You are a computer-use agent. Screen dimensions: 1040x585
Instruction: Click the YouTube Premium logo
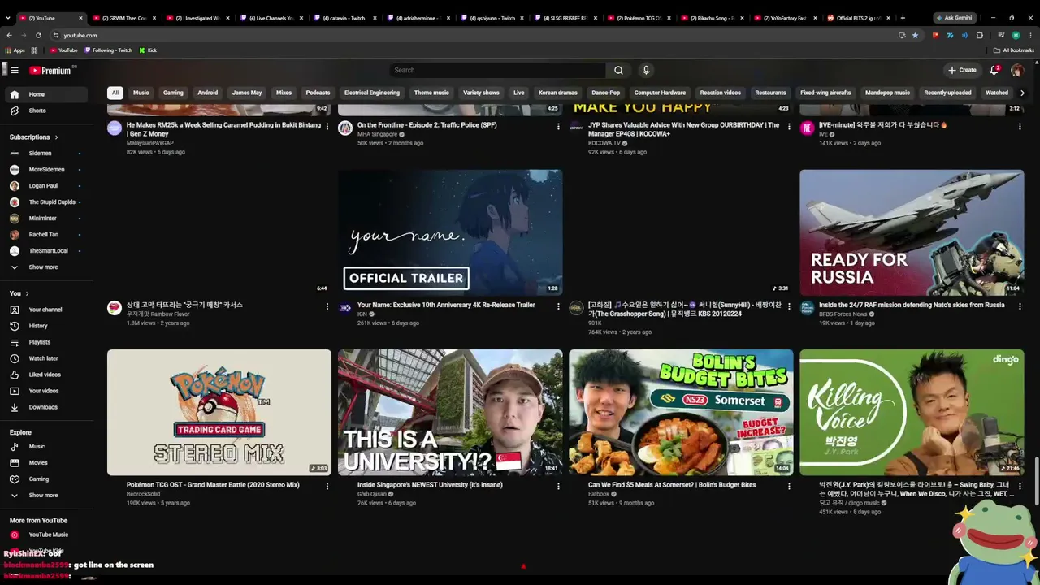[50, 71]
